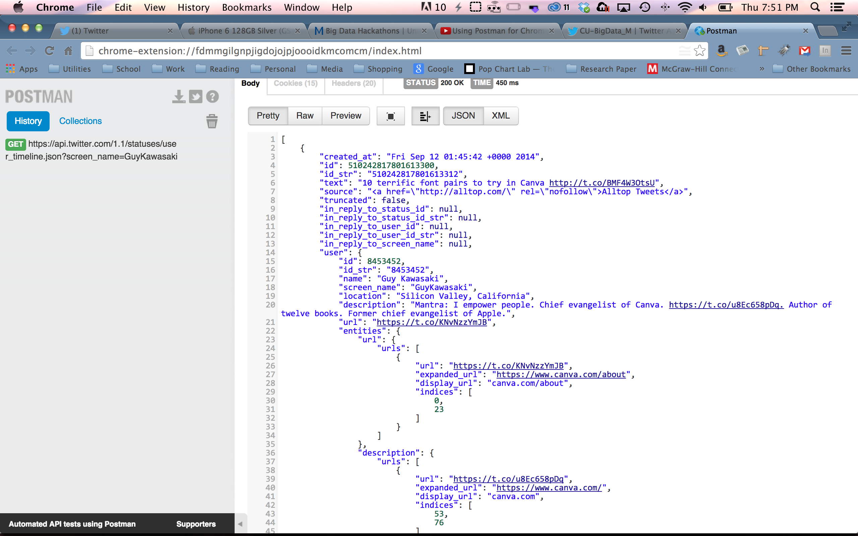This screenshot has height=536, width=858.
Task: Expand the hidden bookmarks overflow chevron
Action: click(761, 69)
